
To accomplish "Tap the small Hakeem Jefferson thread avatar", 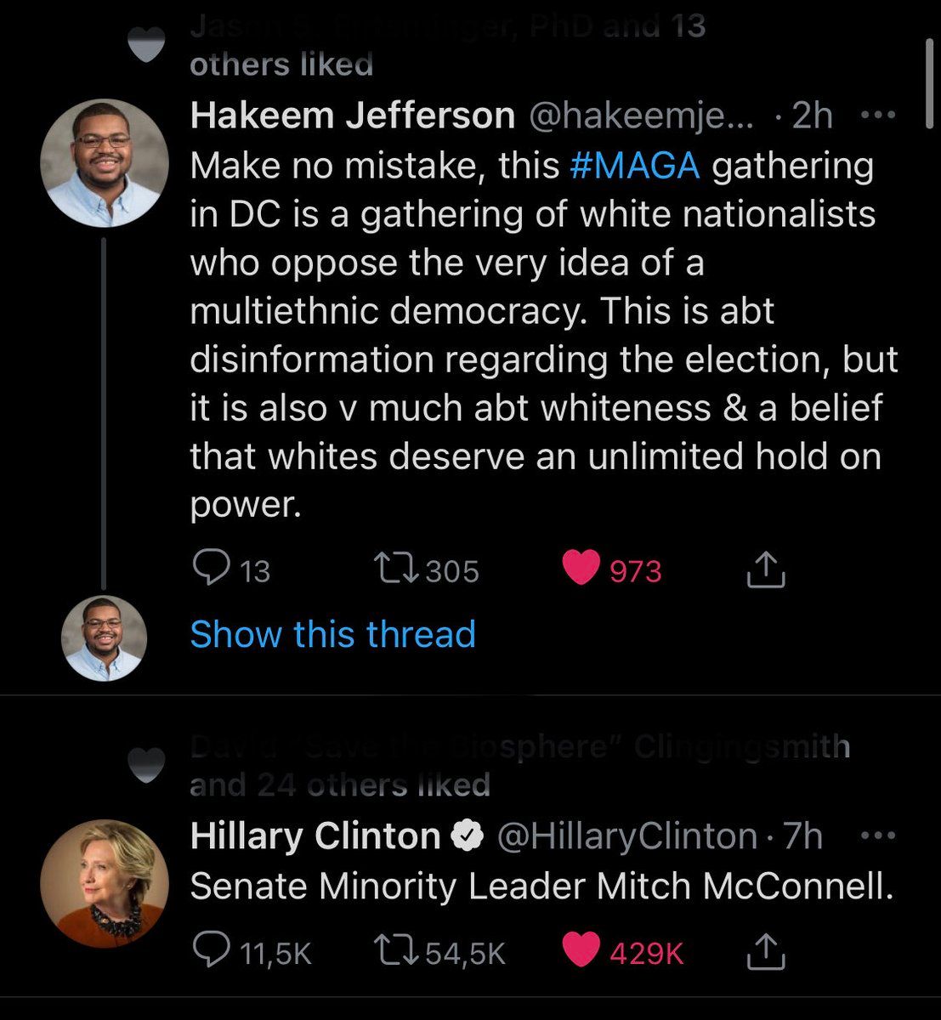I will (x=105, y=638).
